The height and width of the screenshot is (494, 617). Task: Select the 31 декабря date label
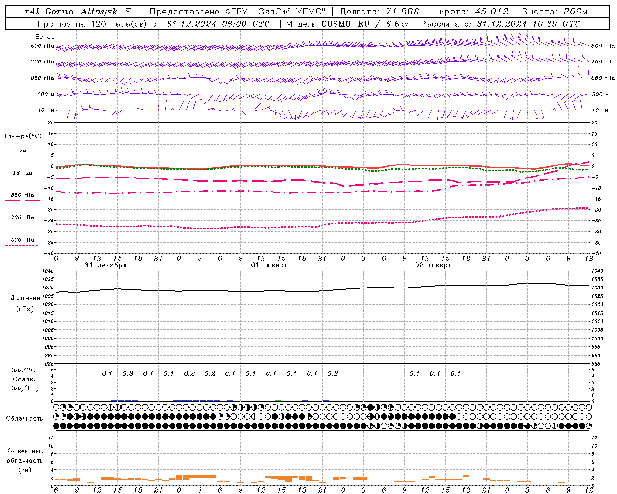(x=105, y=265)
